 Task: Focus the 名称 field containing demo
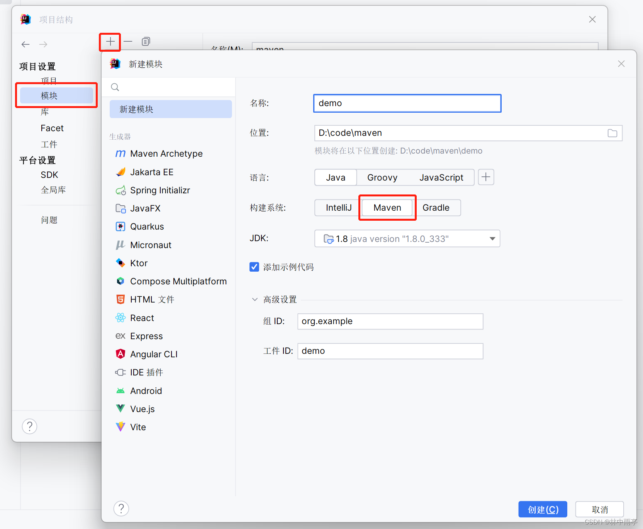point(407,103)
